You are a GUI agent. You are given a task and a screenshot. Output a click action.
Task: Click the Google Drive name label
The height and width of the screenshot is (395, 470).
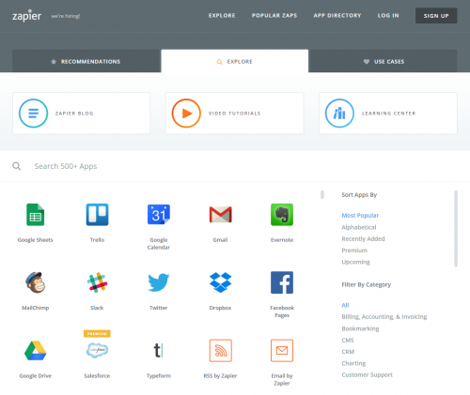[36, 375]
